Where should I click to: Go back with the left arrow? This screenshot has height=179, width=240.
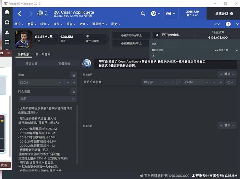tap(20, 14)
